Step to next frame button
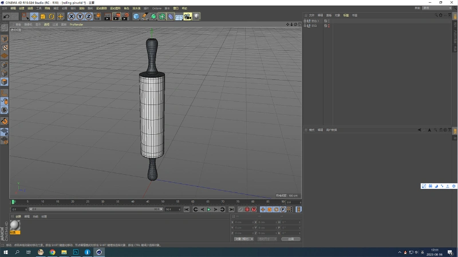 click(x=216, y=210)
